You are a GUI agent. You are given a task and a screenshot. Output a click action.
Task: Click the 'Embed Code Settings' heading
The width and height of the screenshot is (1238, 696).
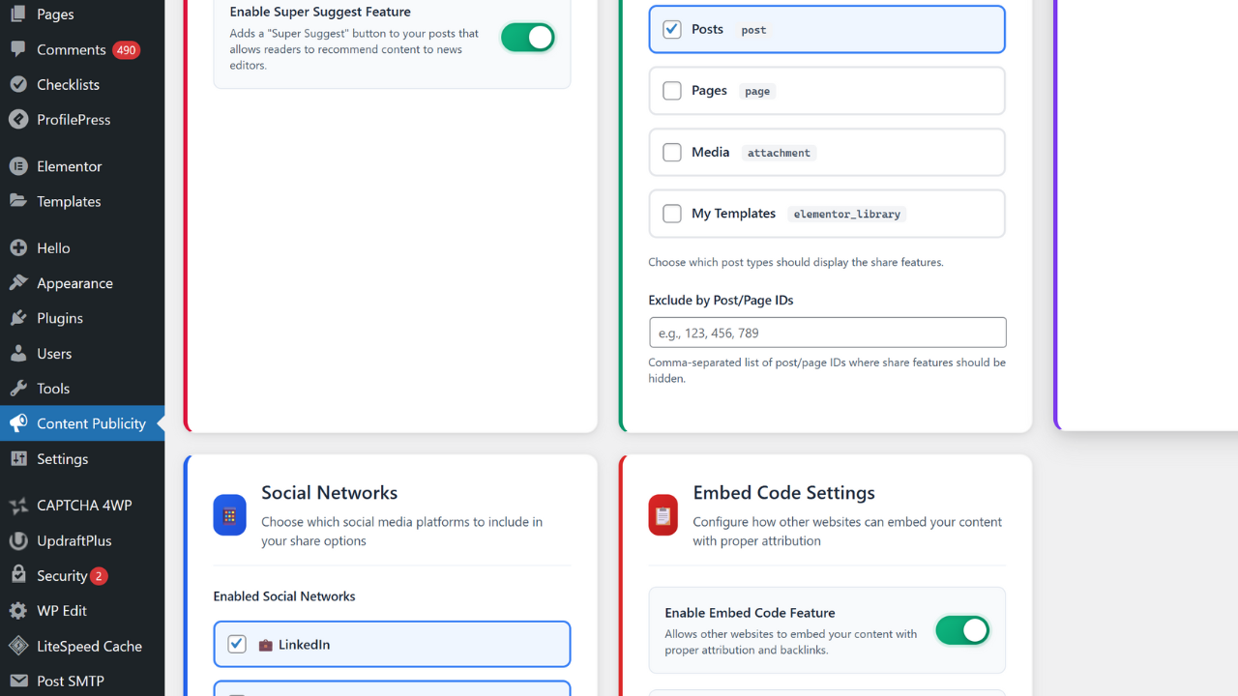783,493
